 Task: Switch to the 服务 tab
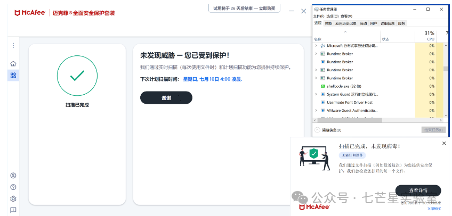[x=401, y=23]
